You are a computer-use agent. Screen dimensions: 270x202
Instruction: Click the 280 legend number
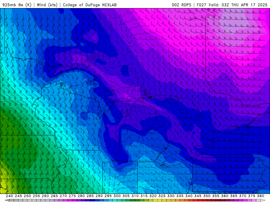(x=81, y=196)
